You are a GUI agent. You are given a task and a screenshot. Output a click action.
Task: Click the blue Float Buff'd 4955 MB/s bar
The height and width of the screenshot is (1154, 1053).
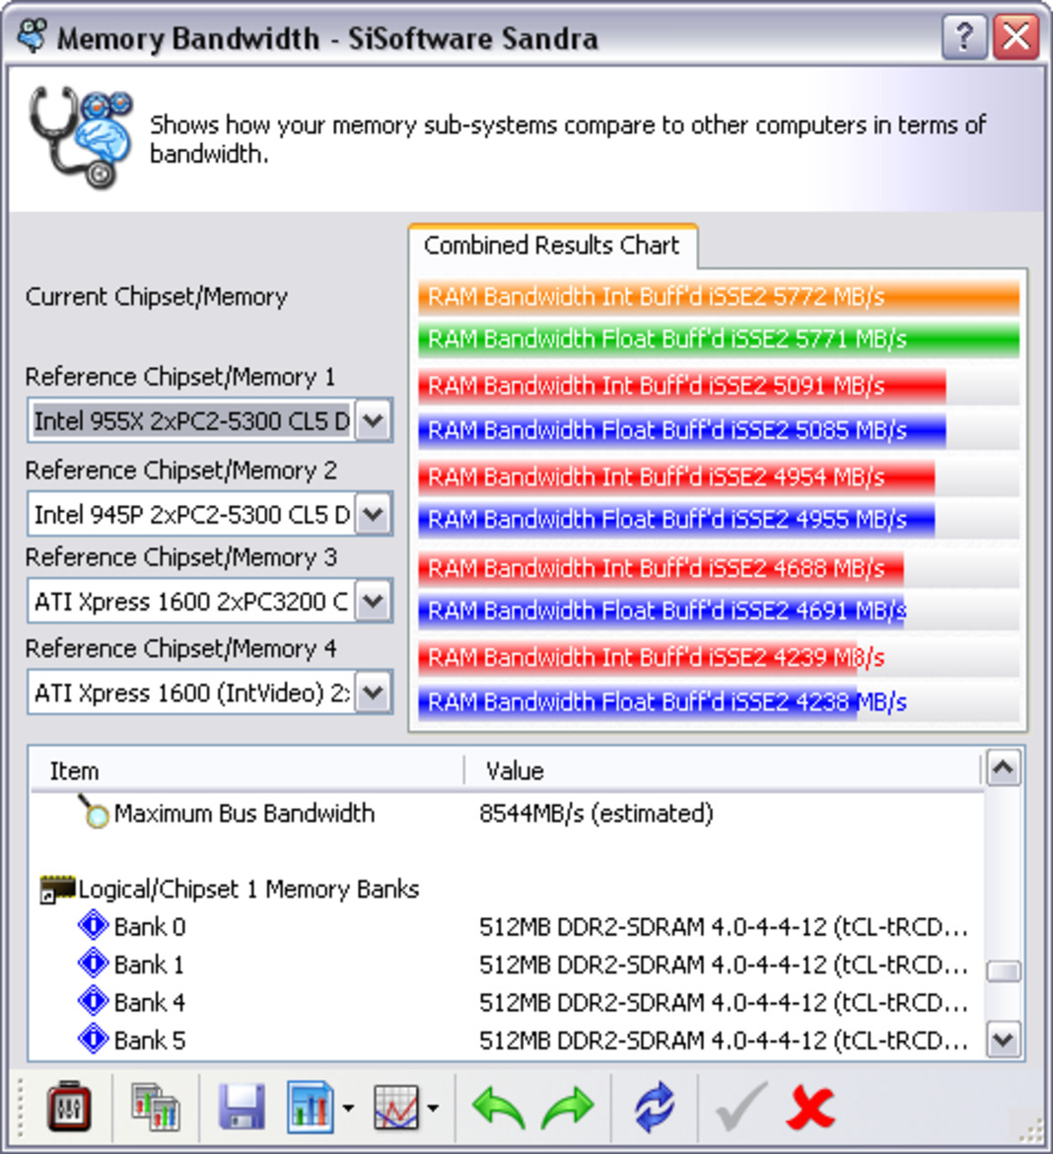click(x=677, y=520)
